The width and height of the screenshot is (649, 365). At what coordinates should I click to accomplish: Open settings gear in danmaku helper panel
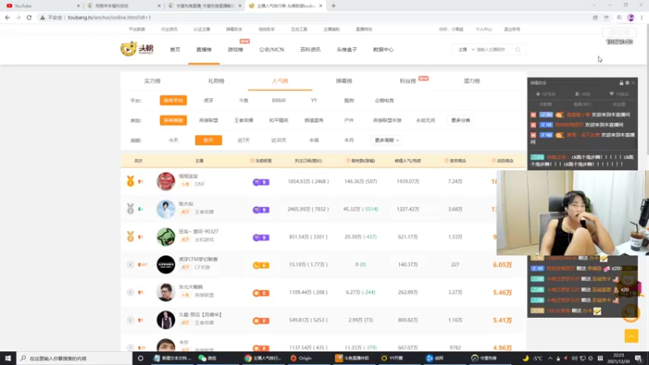(627, 83)
